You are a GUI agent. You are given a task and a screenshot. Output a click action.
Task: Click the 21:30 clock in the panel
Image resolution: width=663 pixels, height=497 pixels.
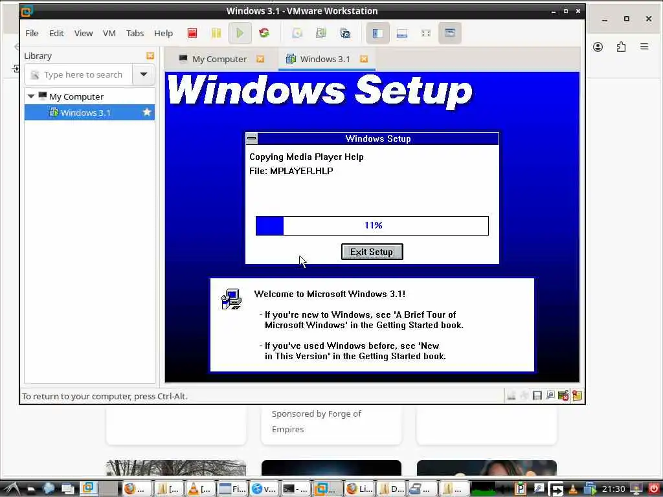click(x=613, y=489)
